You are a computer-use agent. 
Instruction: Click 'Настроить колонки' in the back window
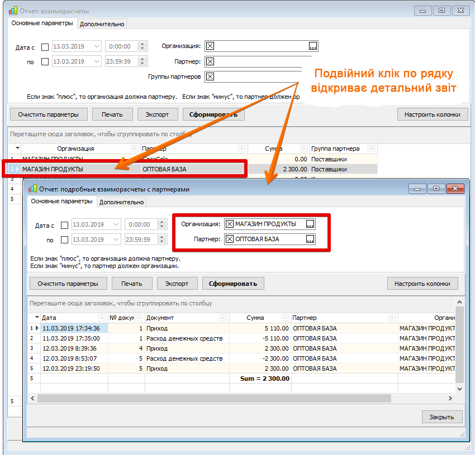[x=433, y=114]
